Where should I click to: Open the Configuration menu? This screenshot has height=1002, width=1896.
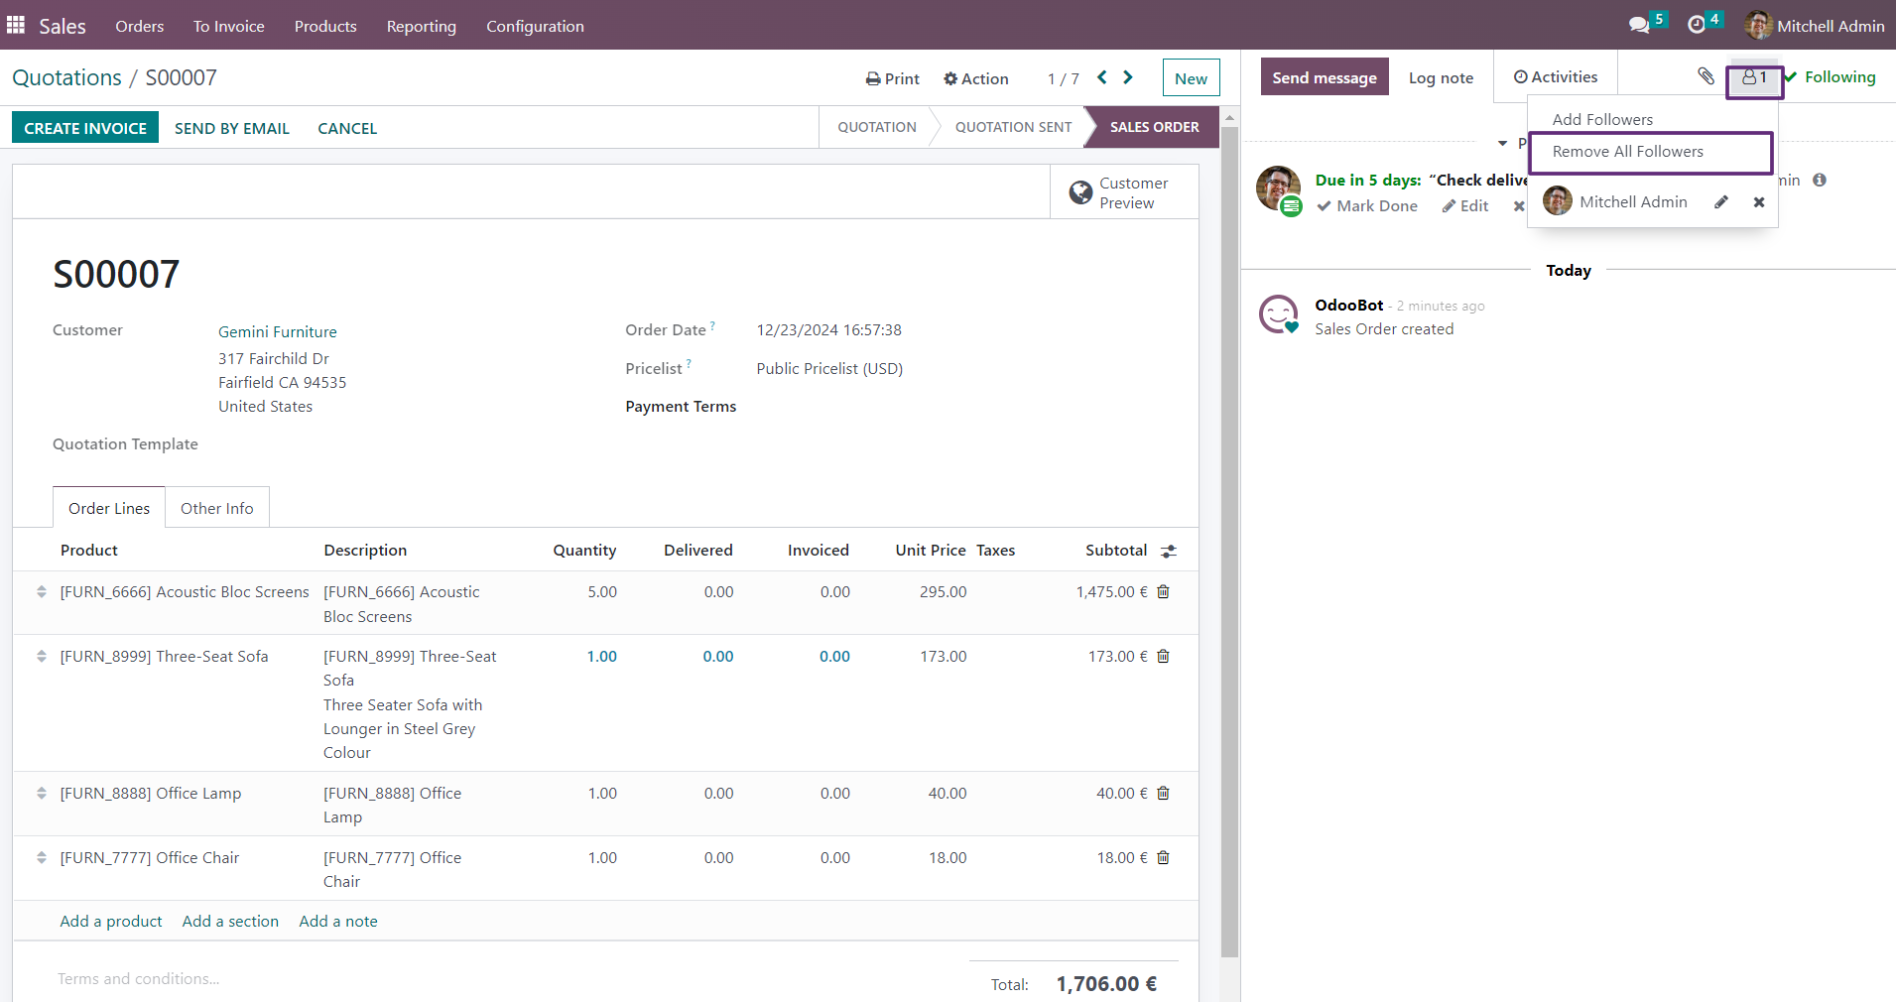(535, 26)
